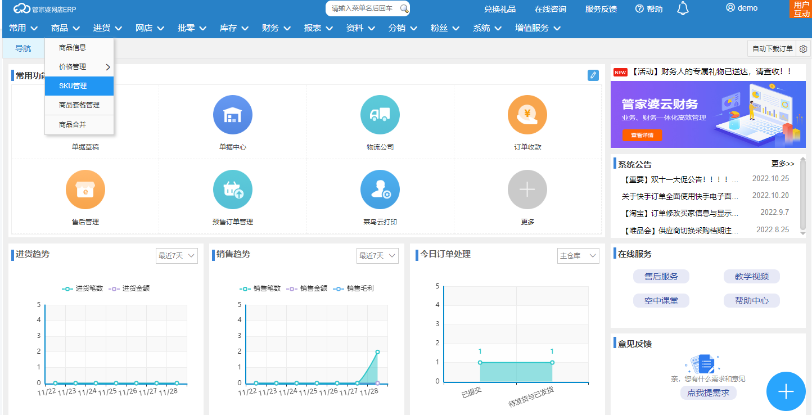Open the 快手订单 announcement
Viewport: 812px width, 415px height.
tap(680, 196)
